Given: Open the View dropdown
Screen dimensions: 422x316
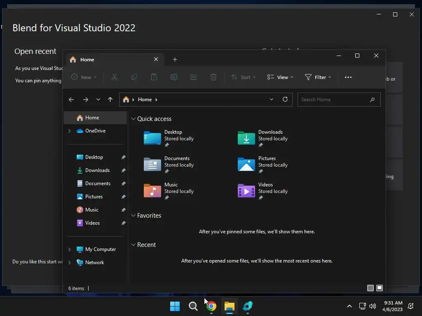Looking at the screenshot, I should [280, 77].
